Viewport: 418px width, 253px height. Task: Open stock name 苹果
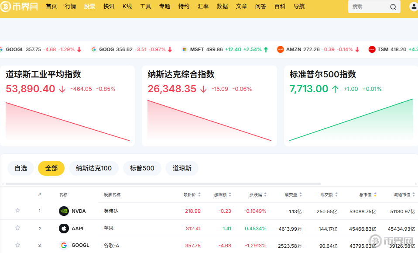109,228
